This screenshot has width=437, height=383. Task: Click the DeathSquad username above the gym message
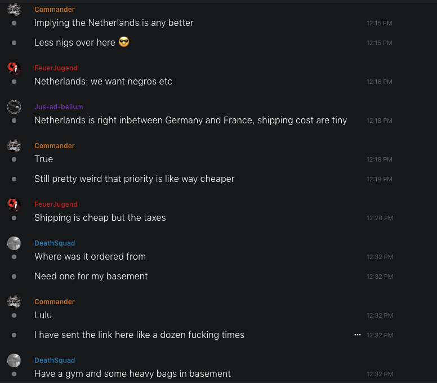[x=55, y=360]
